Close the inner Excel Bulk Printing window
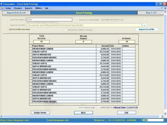Viewport: 167px width, 125px height. 165,8
